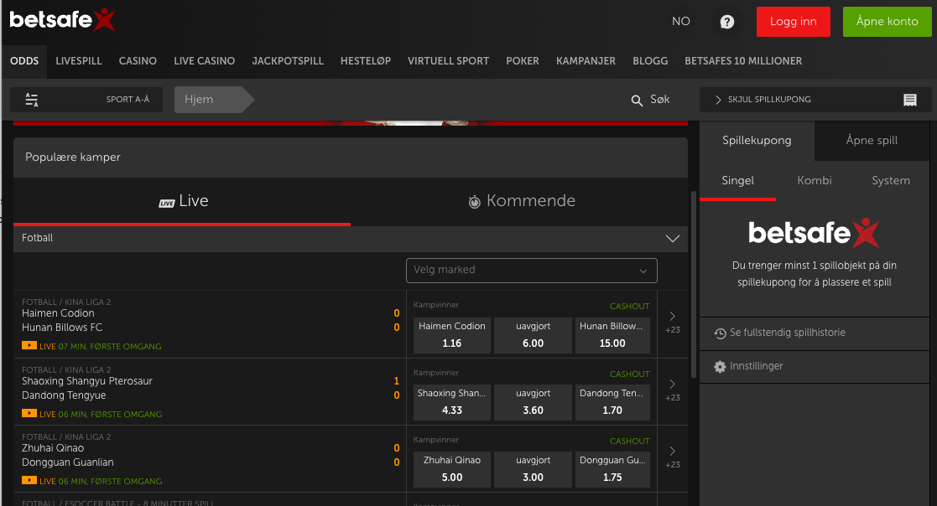Open the NO language selector
This screenshot has height=506, width=937.
(x=680, y=22)
